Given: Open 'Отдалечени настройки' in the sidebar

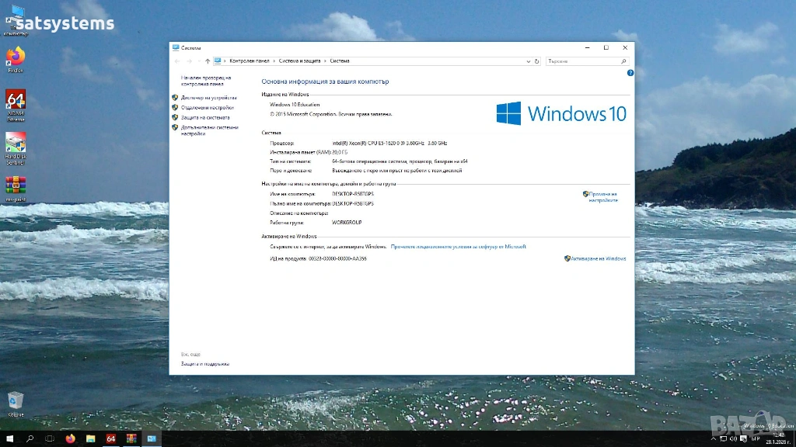Looking at the screenshot, I should point(207,108).
